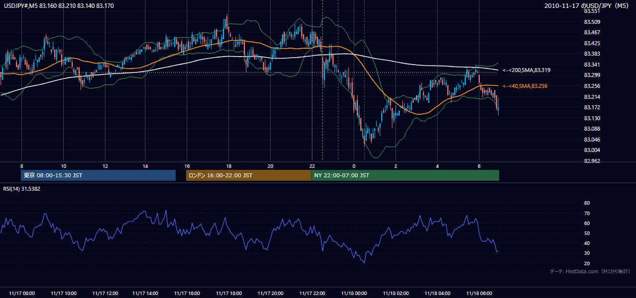The image size is (636, 298).
Task: Click hour tick 16 under price chart
Action: 187,165
